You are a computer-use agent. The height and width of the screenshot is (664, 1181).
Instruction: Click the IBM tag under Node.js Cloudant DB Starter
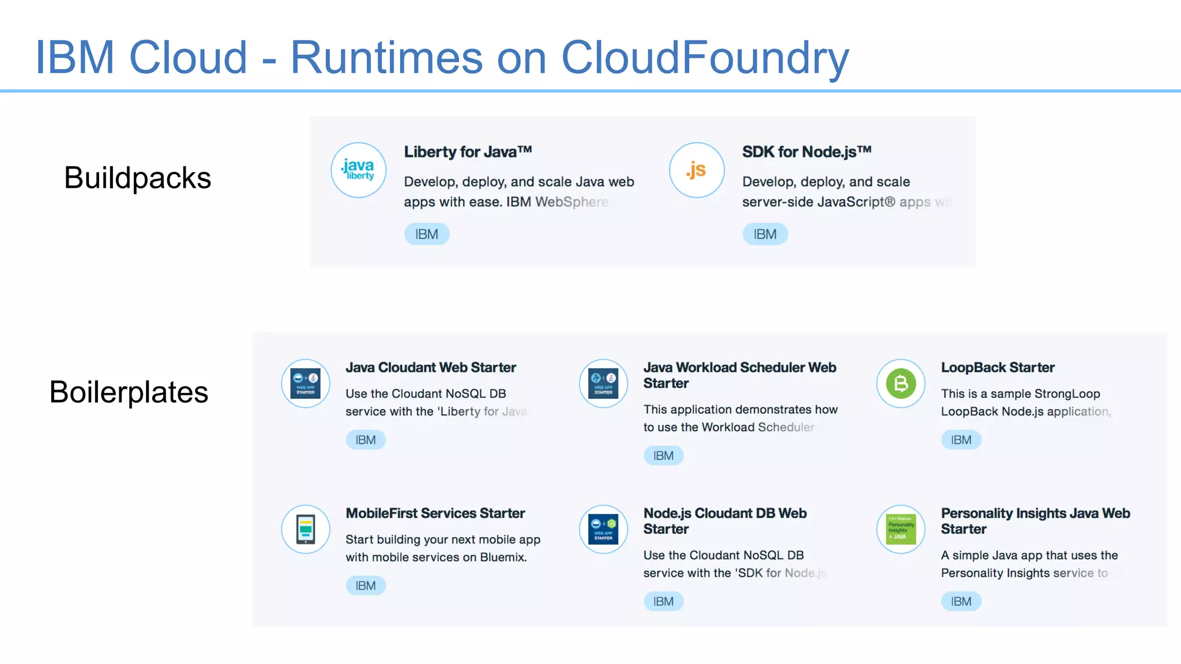click(x=663, y=602)
